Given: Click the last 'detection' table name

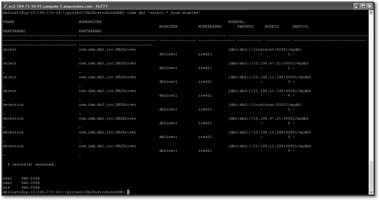Looking at the screenshot, I should (x=13, y=146).
